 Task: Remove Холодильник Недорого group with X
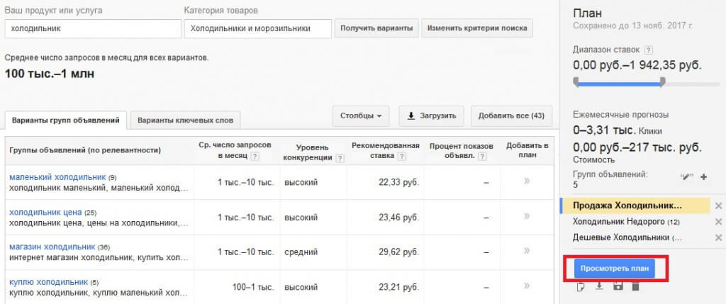tap(718, 222)
